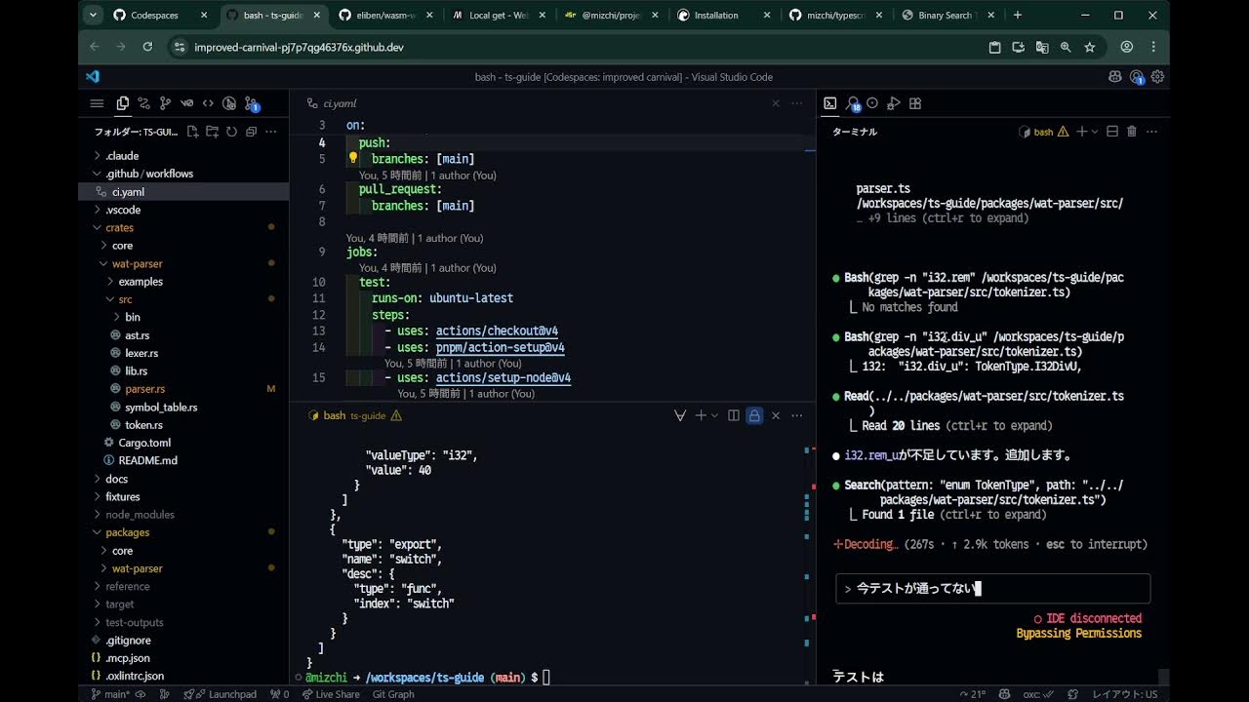The image size is (1249, 702).
Task: Open the Source Control view in the activity bar
Action: coord(165,103)
